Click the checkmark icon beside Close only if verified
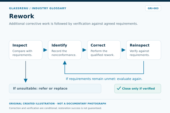The image size is (170, 113). (x=119, y=88)
